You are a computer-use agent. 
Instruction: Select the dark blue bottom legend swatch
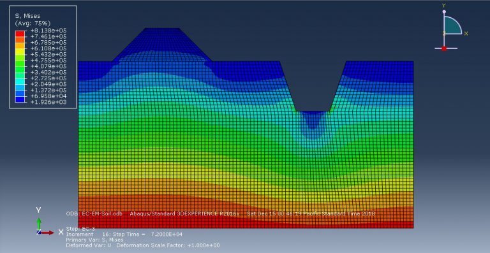point(20,99)
